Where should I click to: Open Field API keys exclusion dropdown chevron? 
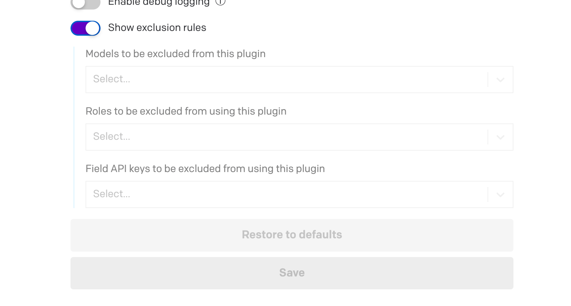coord(500,195)
